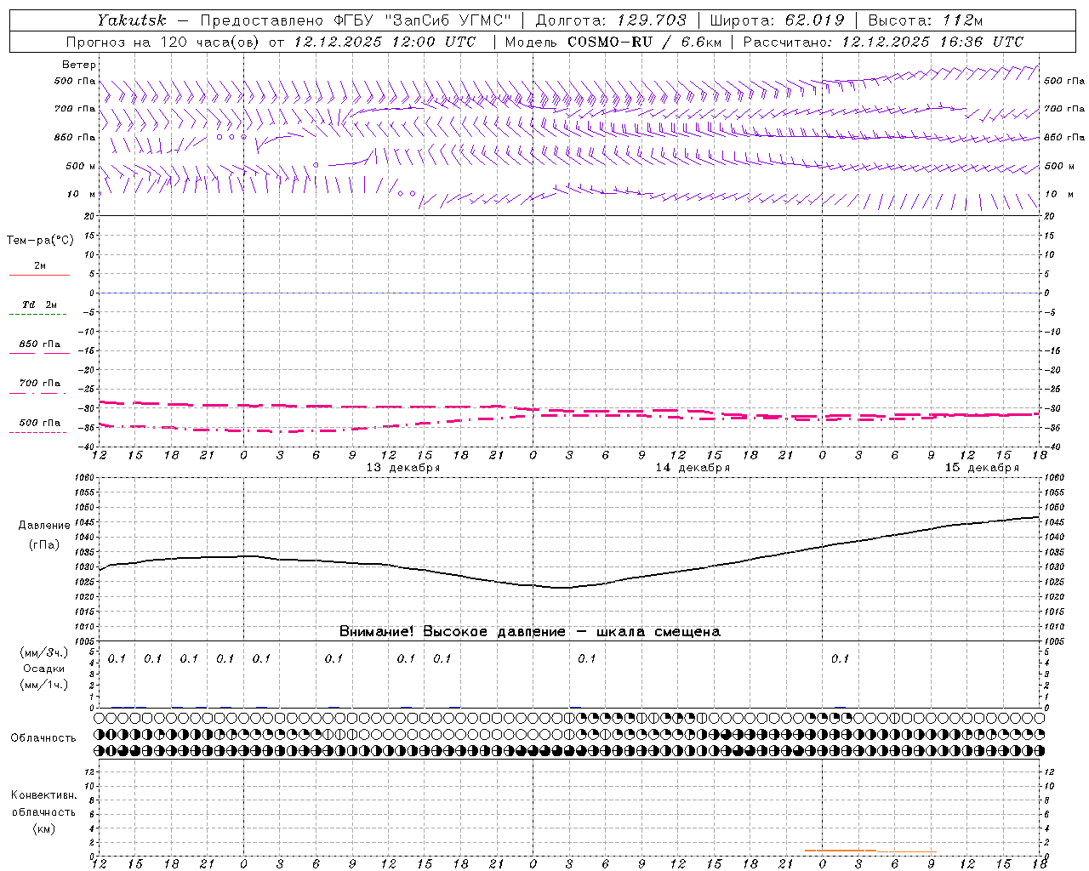Click the 1005 pressure tick on right axis
Viewport: 1089px width, 871px height.
(x=1054, y=640)
